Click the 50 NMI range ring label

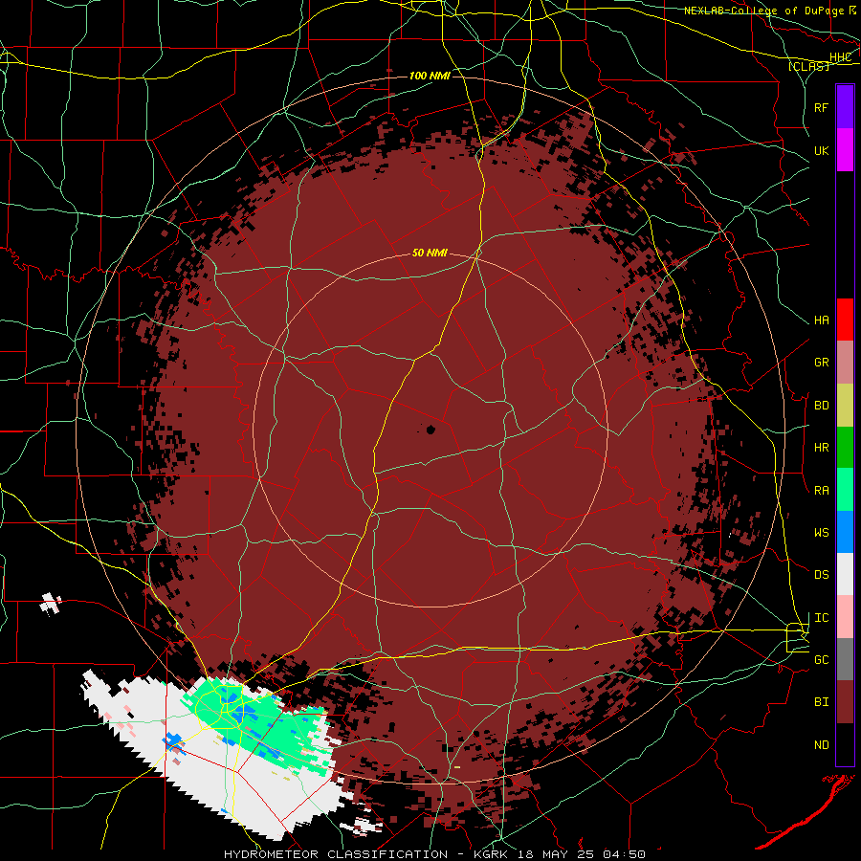tap(430, 254)
